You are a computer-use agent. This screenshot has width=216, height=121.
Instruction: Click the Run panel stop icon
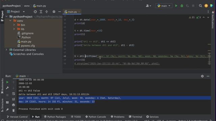coord(7,95)
